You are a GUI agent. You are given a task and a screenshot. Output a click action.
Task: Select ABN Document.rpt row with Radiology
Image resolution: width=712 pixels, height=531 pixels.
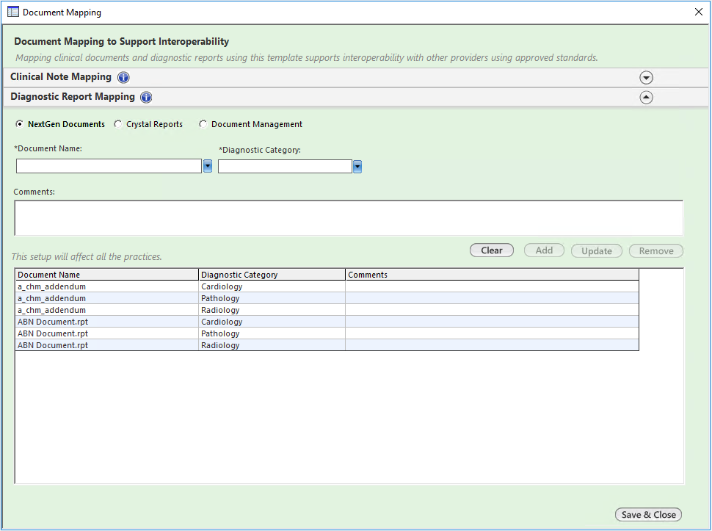(327, 345)
